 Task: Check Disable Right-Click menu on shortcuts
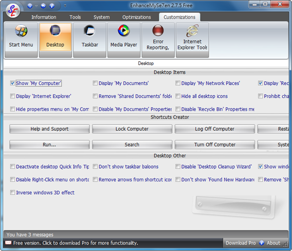13,179
